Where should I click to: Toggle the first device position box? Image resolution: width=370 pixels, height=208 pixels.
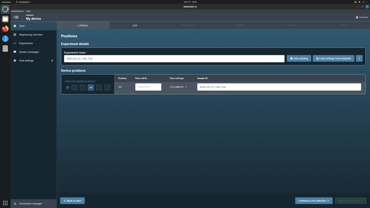pyautogui.click(x=74, y=87)
